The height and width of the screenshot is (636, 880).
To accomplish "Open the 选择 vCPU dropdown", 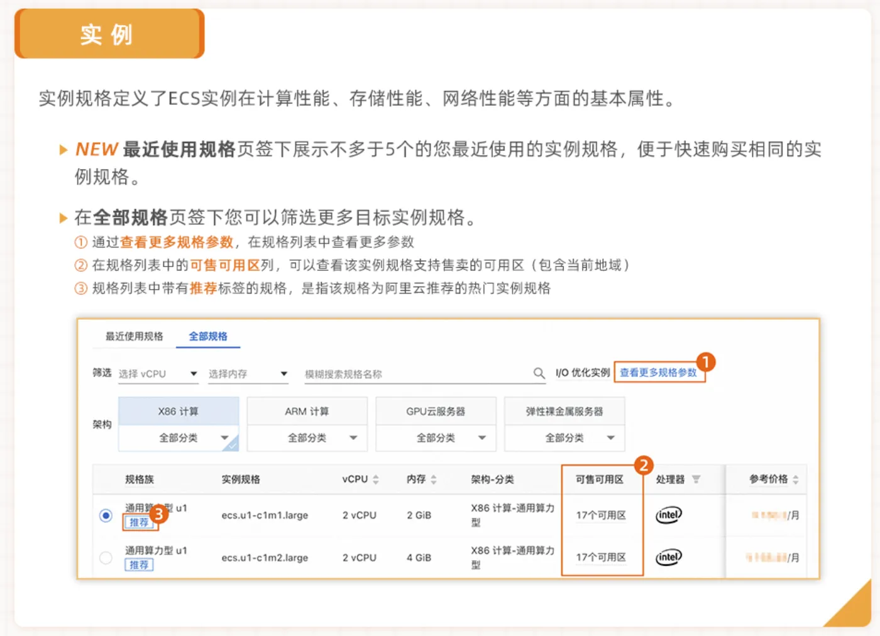I will (x=157, y=373).
